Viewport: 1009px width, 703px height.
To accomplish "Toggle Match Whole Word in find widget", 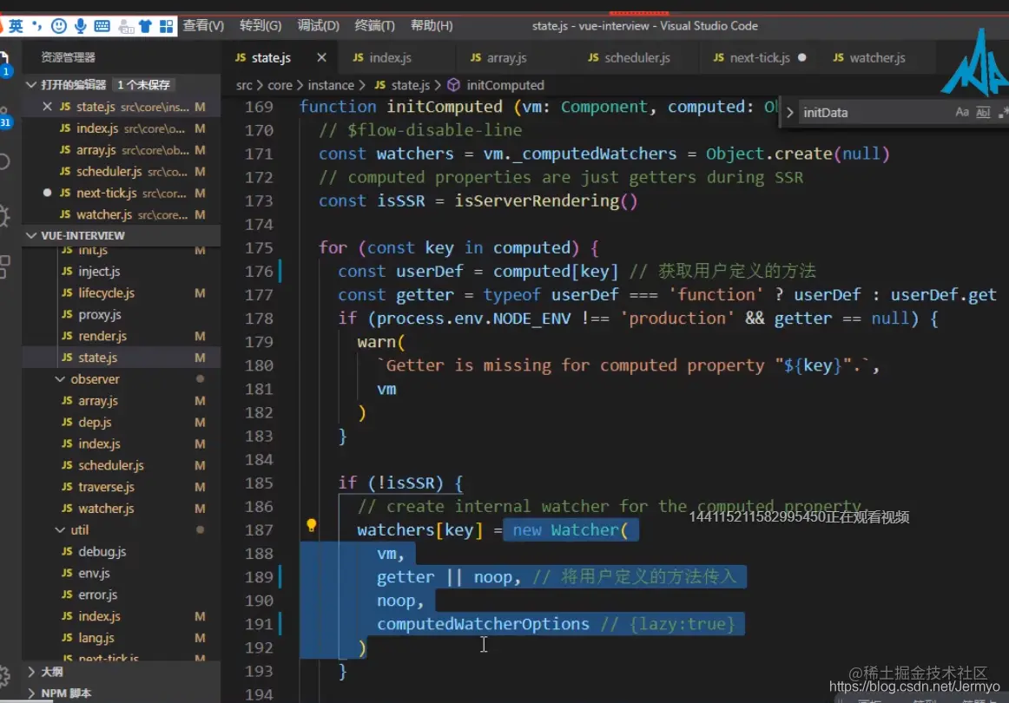I will pyautogui.click(x=983, y=113).
